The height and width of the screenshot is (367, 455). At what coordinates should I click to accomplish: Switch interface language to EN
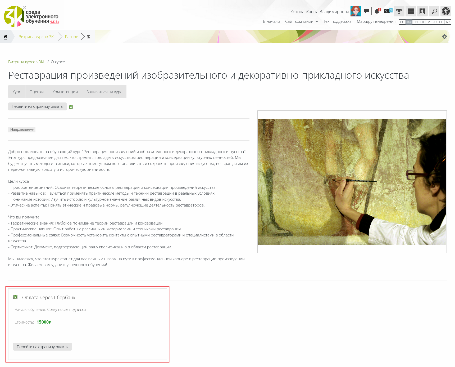point(416,22)
